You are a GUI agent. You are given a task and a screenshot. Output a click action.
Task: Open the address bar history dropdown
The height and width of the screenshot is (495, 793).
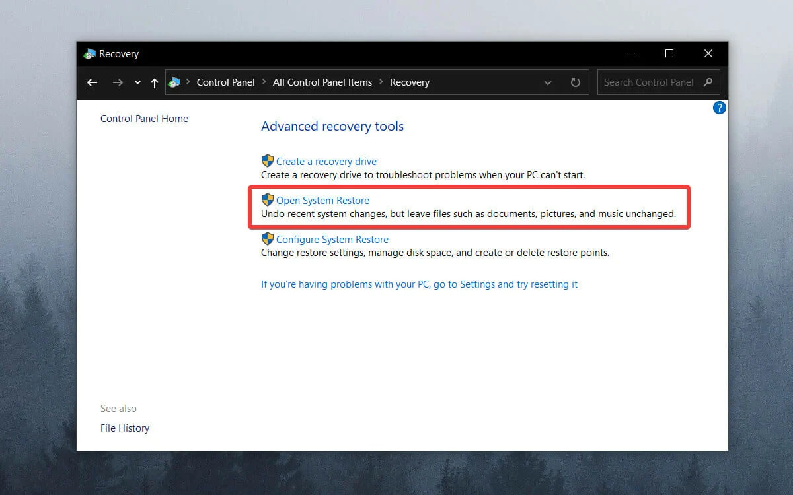coord(548,83)
